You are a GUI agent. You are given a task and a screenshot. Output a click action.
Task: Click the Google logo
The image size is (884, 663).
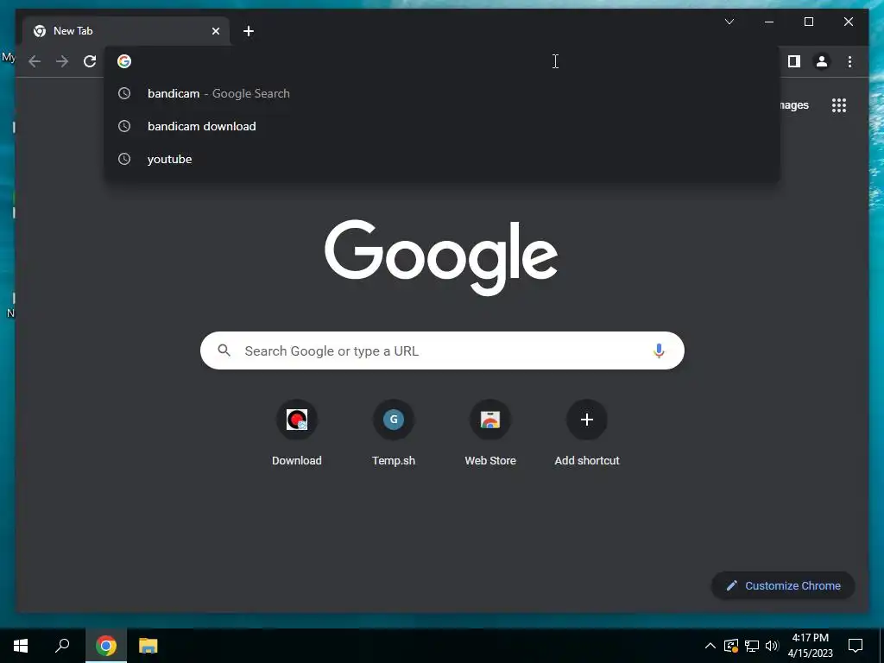click(x=441, y=257)
